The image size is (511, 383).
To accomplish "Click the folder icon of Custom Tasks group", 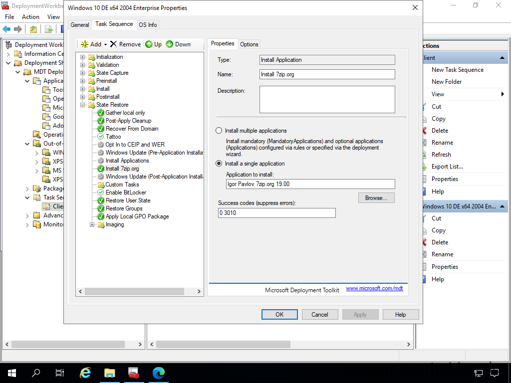I will (x=101, y=185).
